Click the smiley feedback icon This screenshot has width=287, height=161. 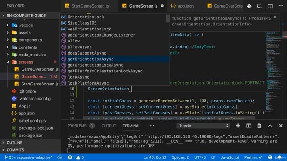coord(270,157)
